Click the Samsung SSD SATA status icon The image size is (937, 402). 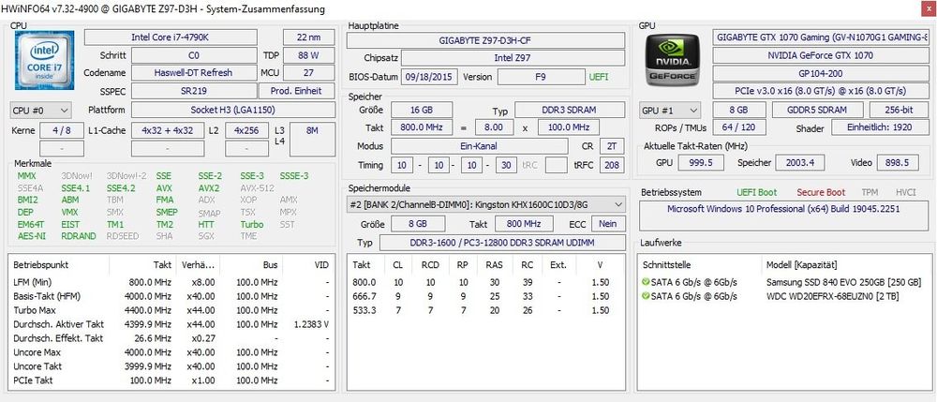point(646,282)
